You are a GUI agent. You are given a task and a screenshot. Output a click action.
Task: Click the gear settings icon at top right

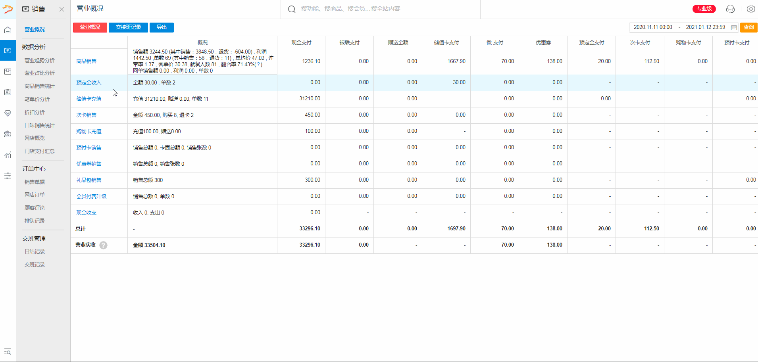click(750, 9)
